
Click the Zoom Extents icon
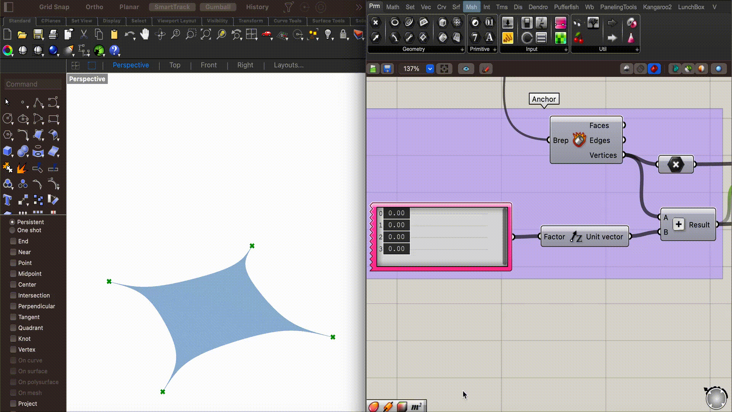(x=205, y=35)
